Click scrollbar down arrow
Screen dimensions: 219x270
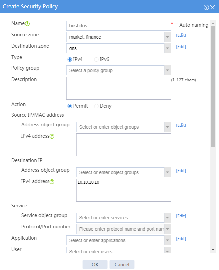[213, 250]
